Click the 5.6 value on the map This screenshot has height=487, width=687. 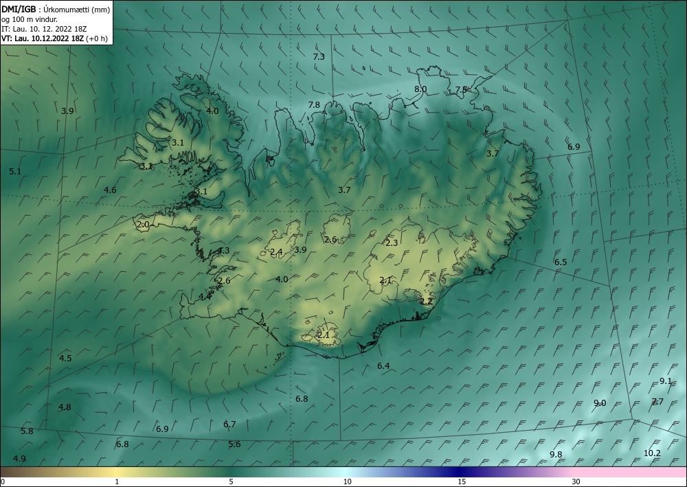click(x=234, y=444)
